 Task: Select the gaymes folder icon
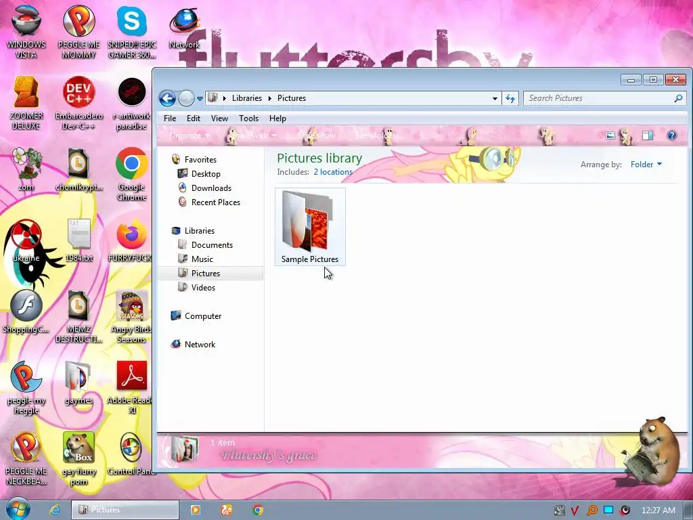(79, 383)
